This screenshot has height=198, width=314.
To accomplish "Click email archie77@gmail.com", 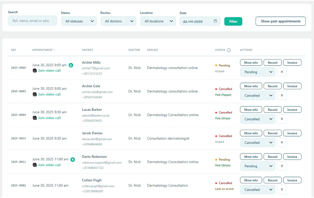I will click(x=96, y=68).
